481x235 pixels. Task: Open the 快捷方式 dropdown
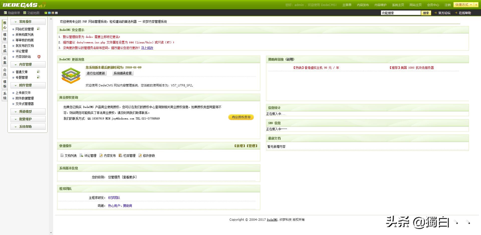pos(463,5)
